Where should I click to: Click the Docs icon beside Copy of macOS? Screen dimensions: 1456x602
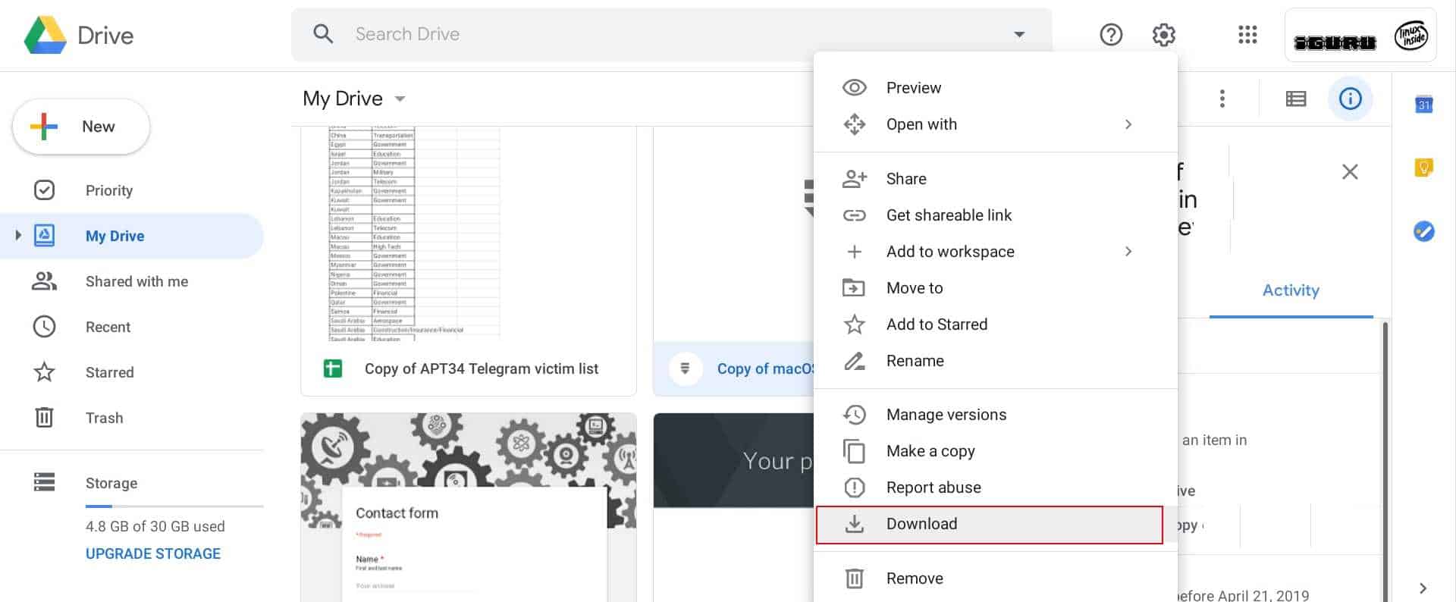tap(686, 368)
